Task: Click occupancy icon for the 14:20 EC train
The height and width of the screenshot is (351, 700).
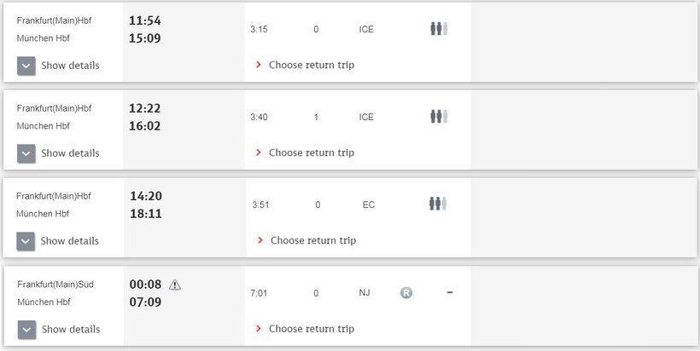Action: [x=439, y=204]
